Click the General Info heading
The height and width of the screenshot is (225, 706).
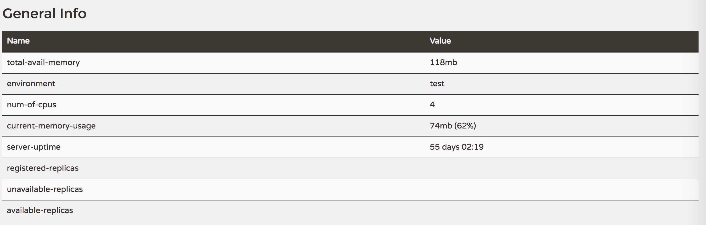point(44,13)
